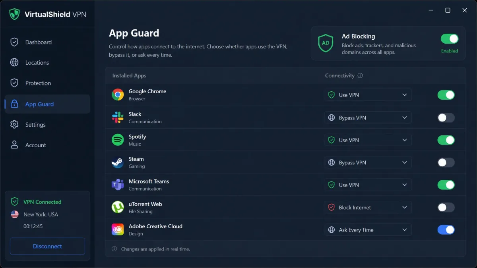Click "Changes are applied in real time." note

click(155, 249)
